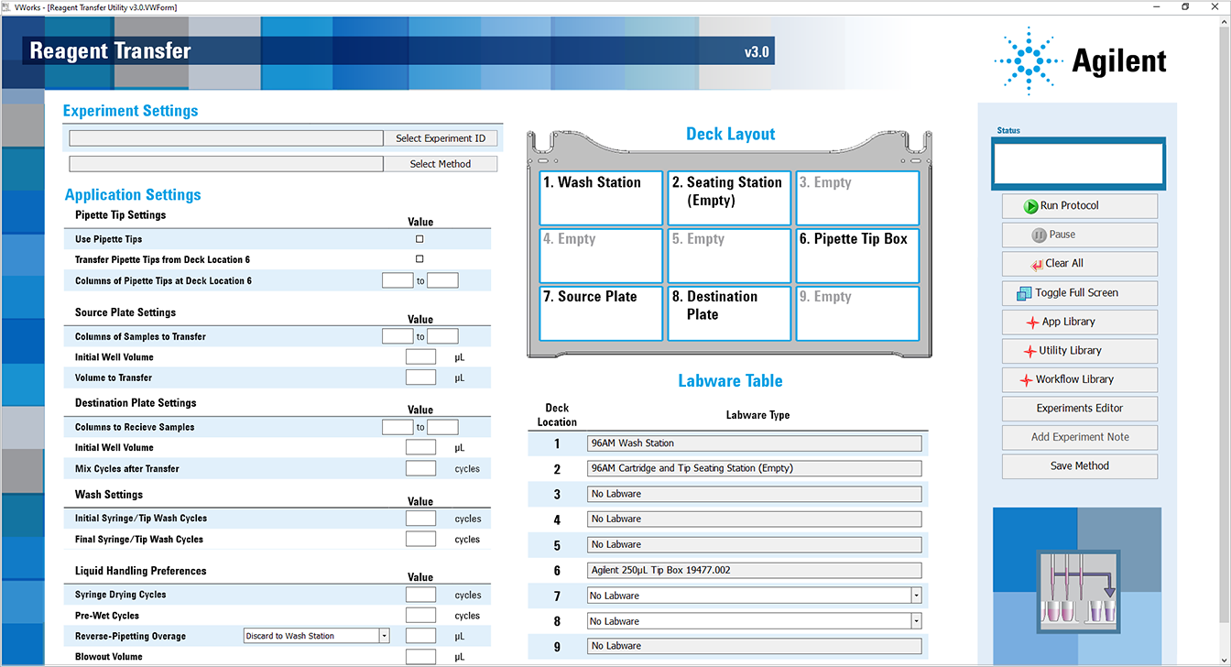
Task: Click the Add Experiment Note button
Action: coord(1080,437)
